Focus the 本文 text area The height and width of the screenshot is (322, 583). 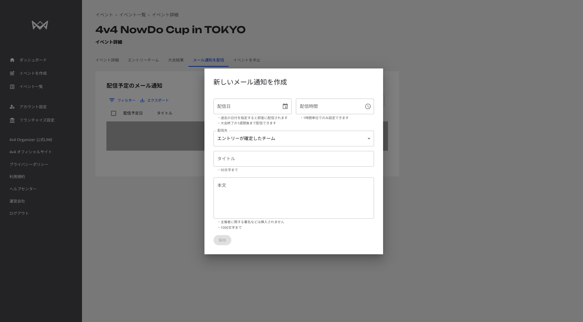click(294, 198)
